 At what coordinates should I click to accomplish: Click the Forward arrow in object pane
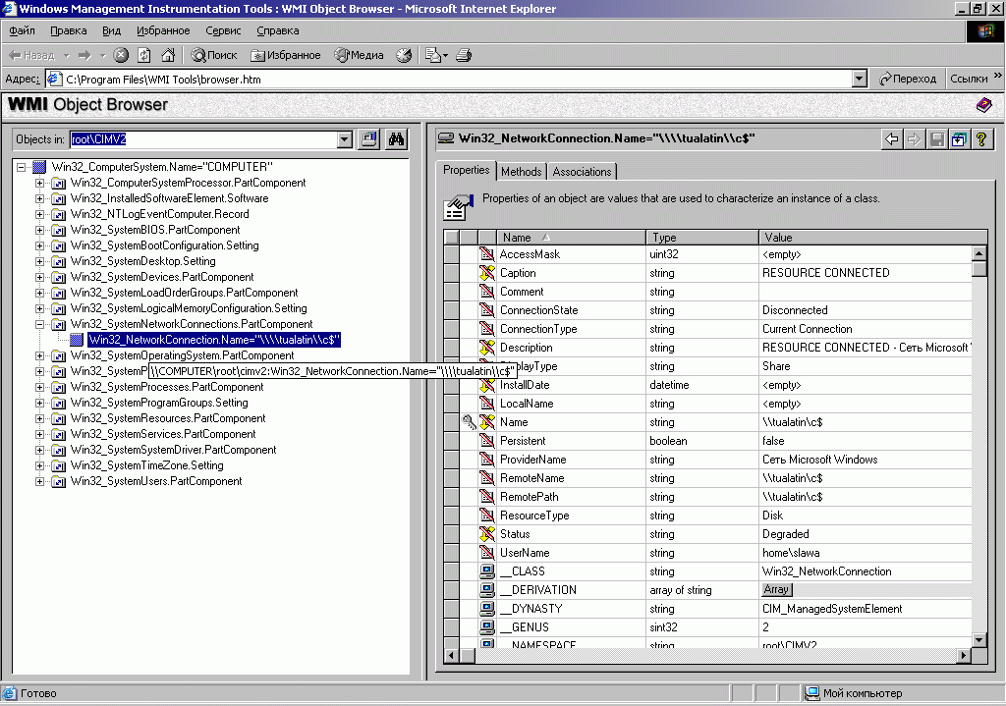coord(915,138)
